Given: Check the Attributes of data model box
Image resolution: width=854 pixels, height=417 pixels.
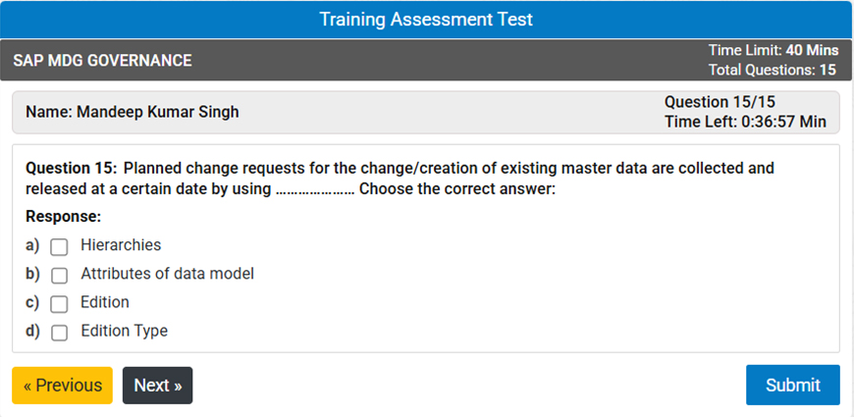Looking at the screenshot, I should (60, 275).
